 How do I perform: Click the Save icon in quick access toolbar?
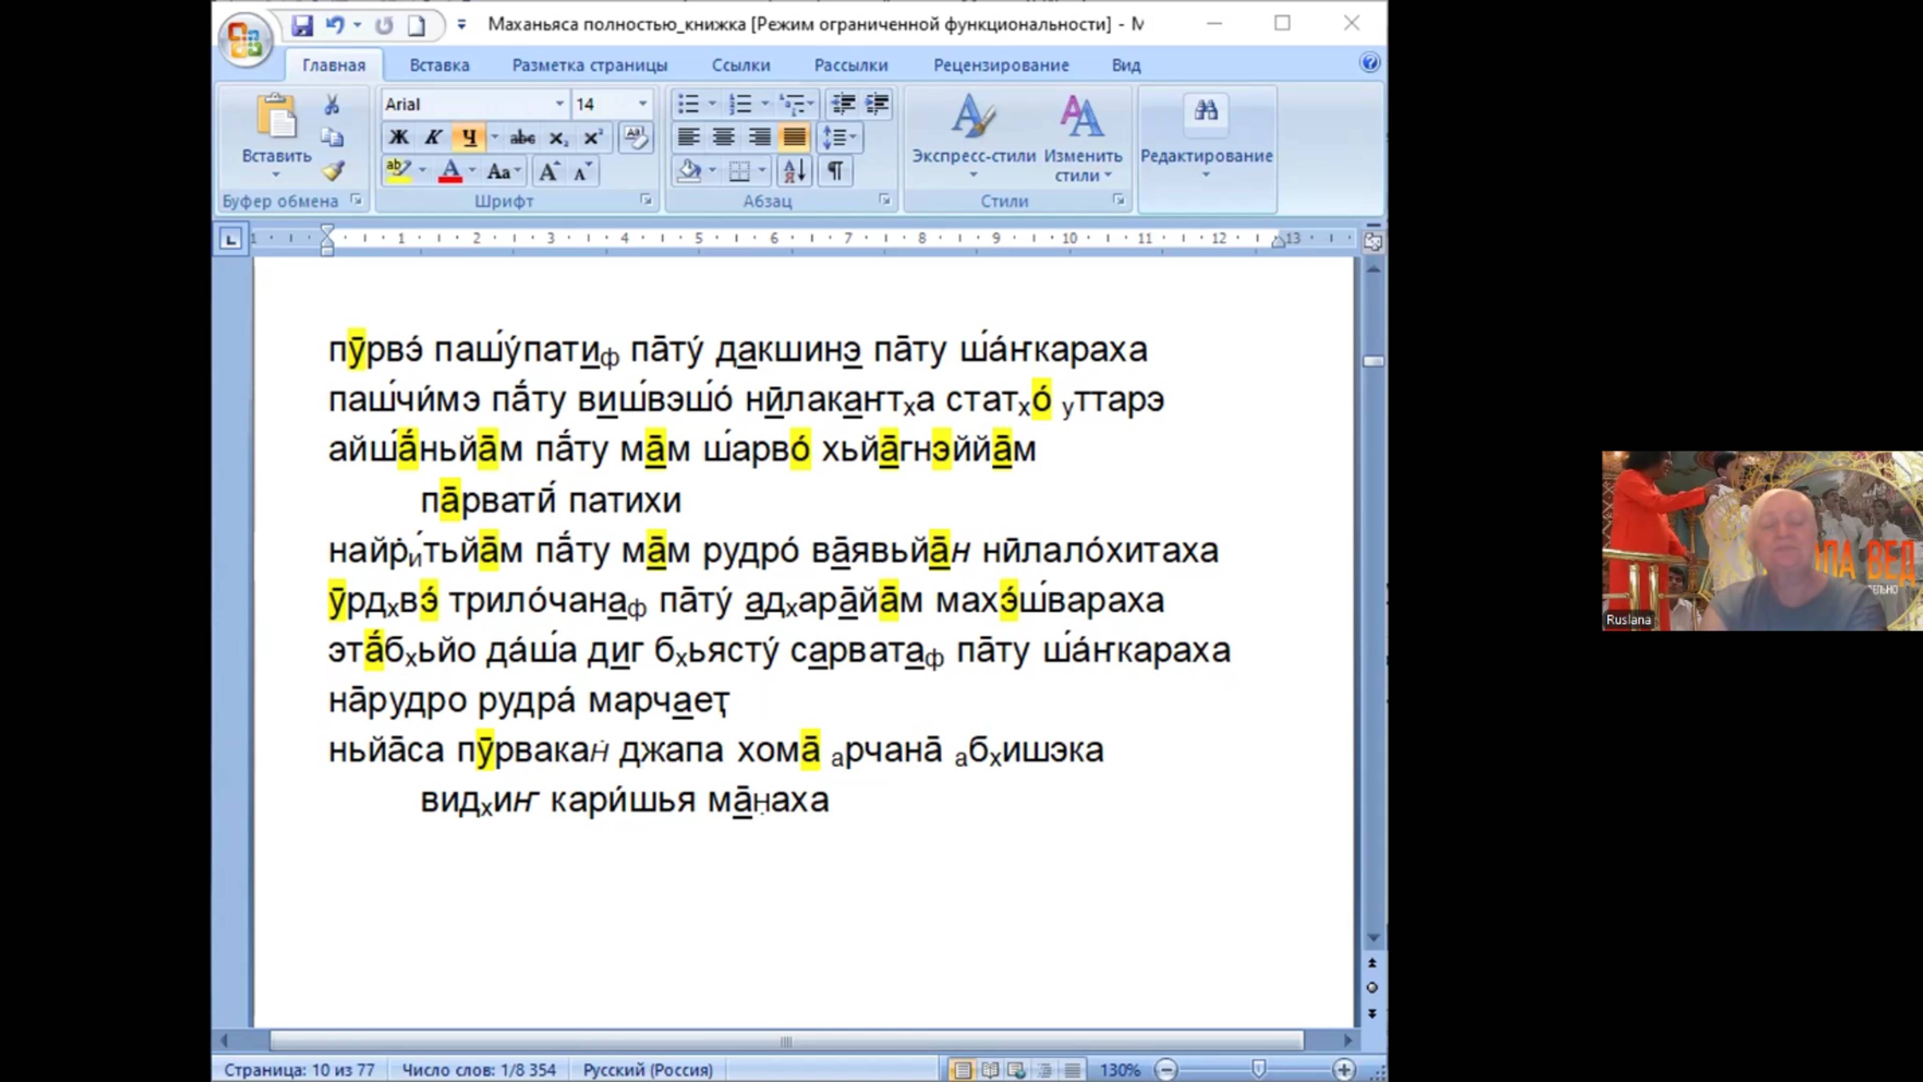pyautogui.click(x=302, y=25)
